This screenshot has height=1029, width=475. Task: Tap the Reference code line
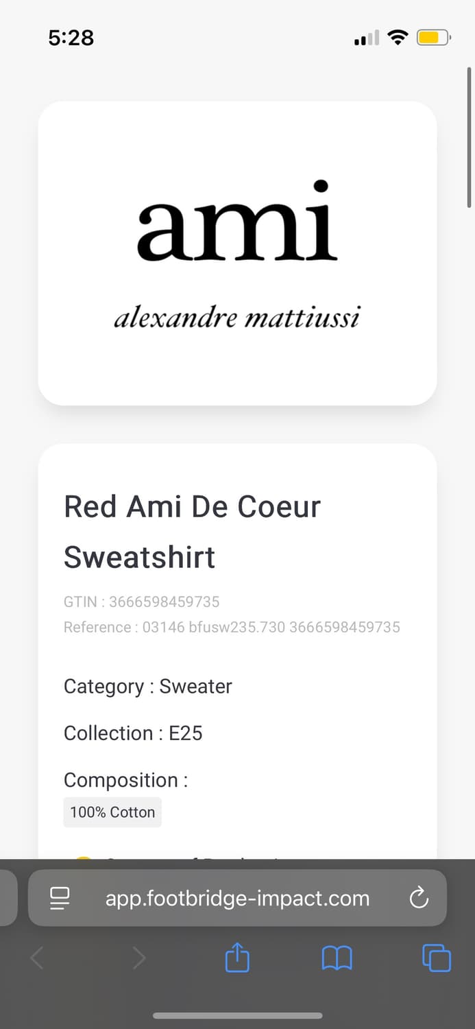click(x=232, y=627)
